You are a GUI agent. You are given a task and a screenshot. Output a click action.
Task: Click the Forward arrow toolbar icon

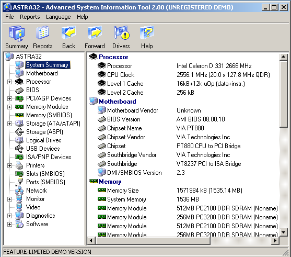(95, 32)
